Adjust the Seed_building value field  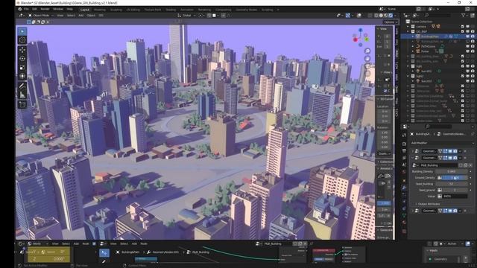(452, 184)
